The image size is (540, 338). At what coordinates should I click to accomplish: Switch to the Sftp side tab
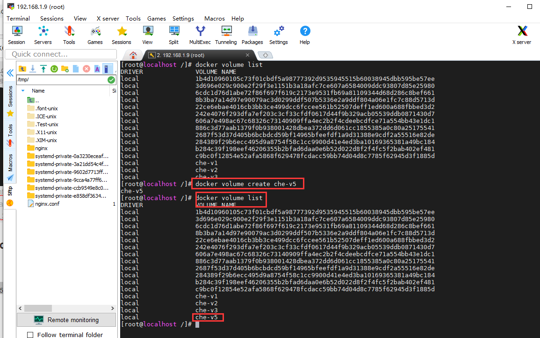point(10,196)
